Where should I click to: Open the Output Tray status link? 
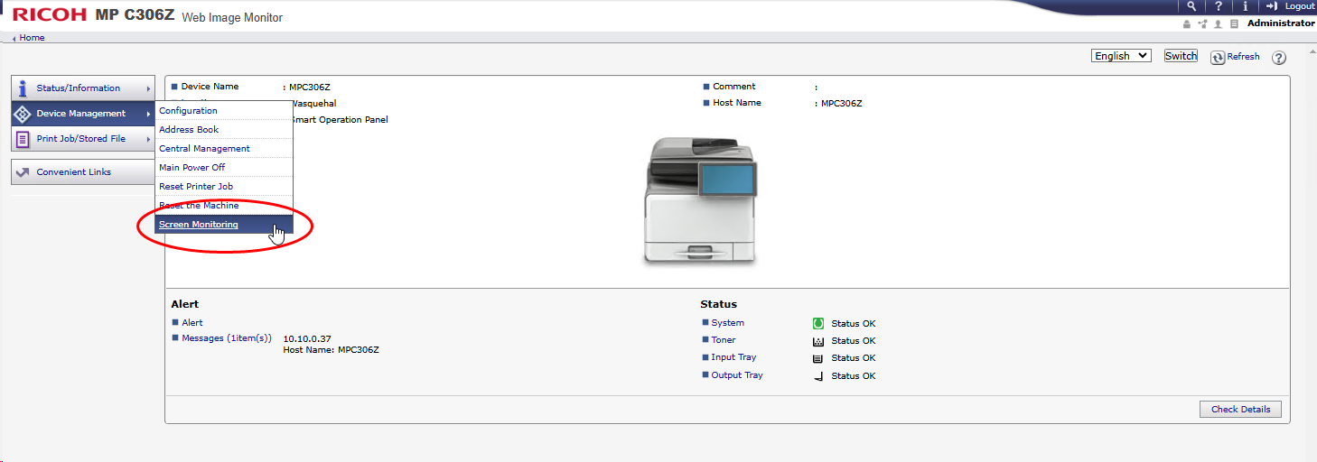tap(737, 375)
